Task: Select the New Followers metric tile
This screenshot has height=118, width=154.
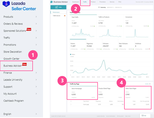Action: [x=126, y=45]
